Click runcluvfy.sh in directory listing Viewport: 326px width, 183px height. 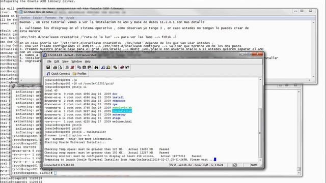122,108
